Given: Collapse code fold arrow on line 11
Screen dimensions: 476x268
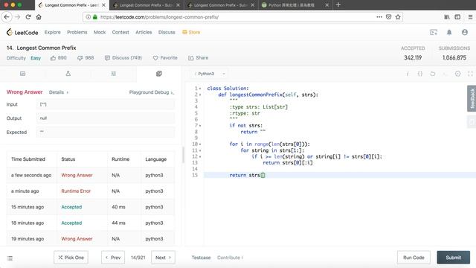Looking at the screenshot, I should click(200, 150).
